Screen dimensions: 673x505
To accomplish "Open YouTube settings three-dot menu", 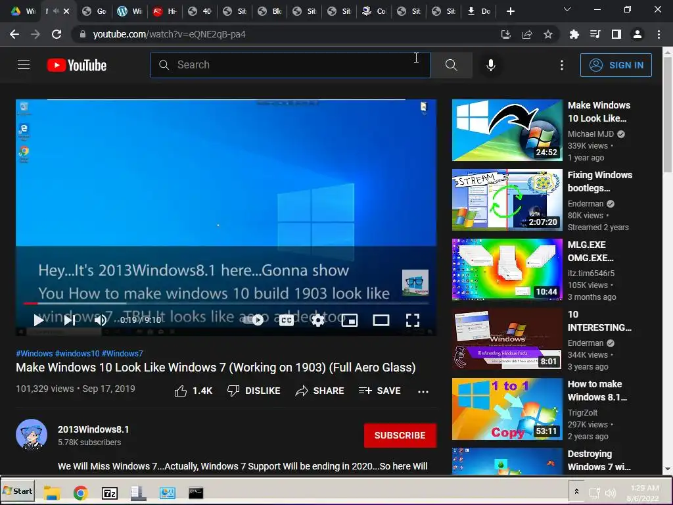I will point(561,65).
